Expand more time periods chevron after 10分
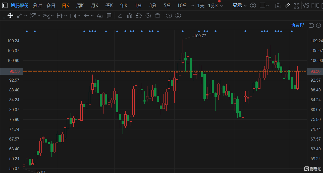Screen dimensions: 323x173 coord(193,6)
